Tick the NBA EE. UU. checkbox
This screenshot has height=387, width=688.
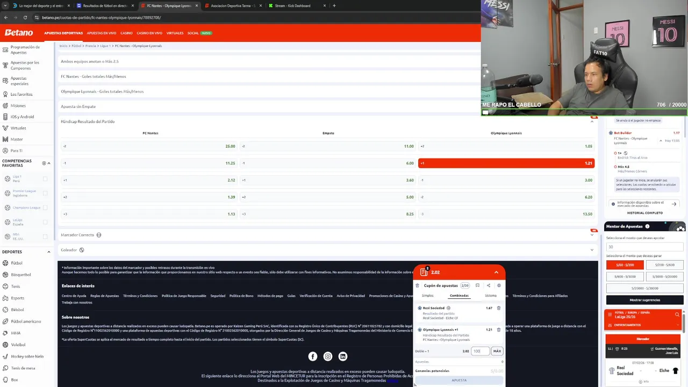pyautogui.click(x=45, y=236)
